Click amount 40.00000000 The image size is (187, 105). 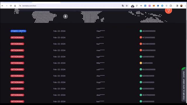(x=149, y=31)
